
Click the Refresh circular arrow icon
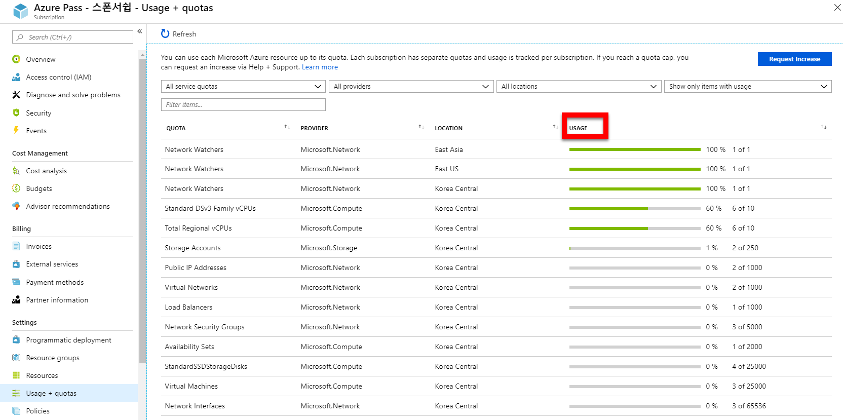click(x=165, y=34)
